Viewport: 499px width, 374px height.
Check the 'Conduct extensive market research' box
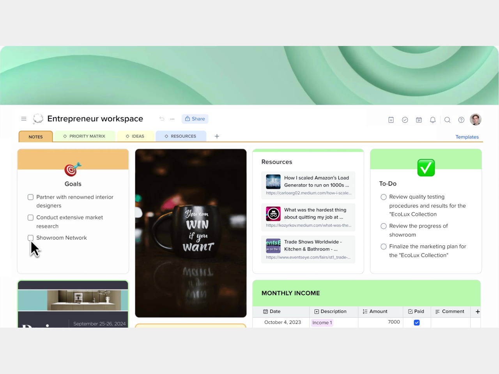tap(30, 217)
